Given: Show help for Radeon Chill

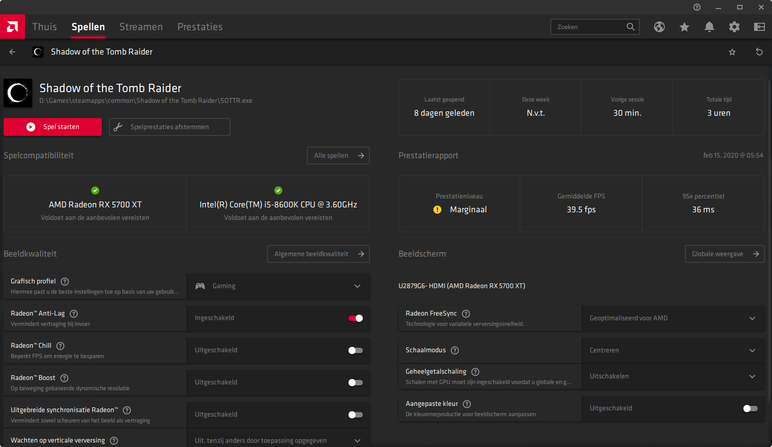Looking at the screenshot, I should pos(60,346).
